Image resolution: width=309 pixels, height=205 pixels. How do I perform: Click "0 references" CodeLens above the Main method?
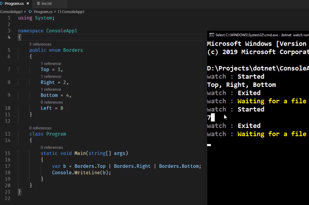tap(52, 147)
